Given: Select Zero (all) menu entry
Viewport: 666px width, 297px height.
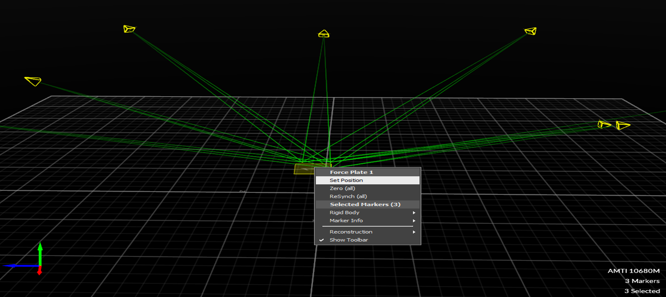Looking at the screenshot, I should 342,188.
